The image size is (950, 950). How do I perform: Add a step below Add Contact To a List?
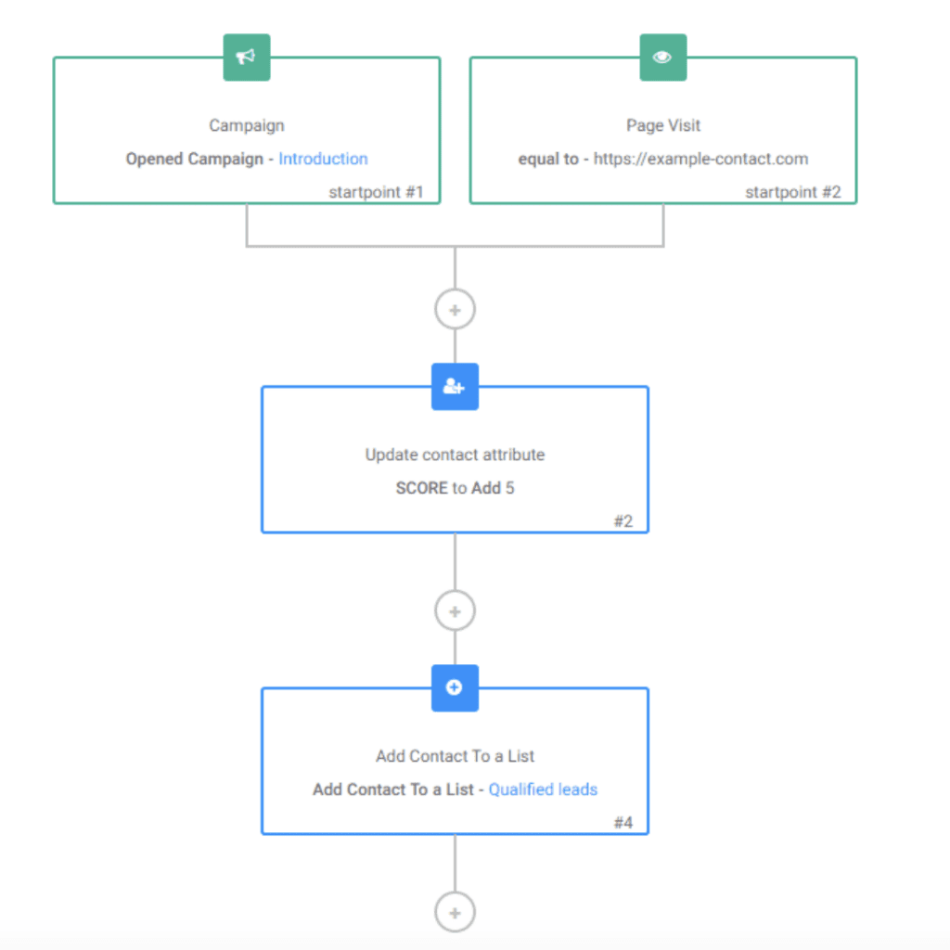pyautogui.click(x=455, y=911)
